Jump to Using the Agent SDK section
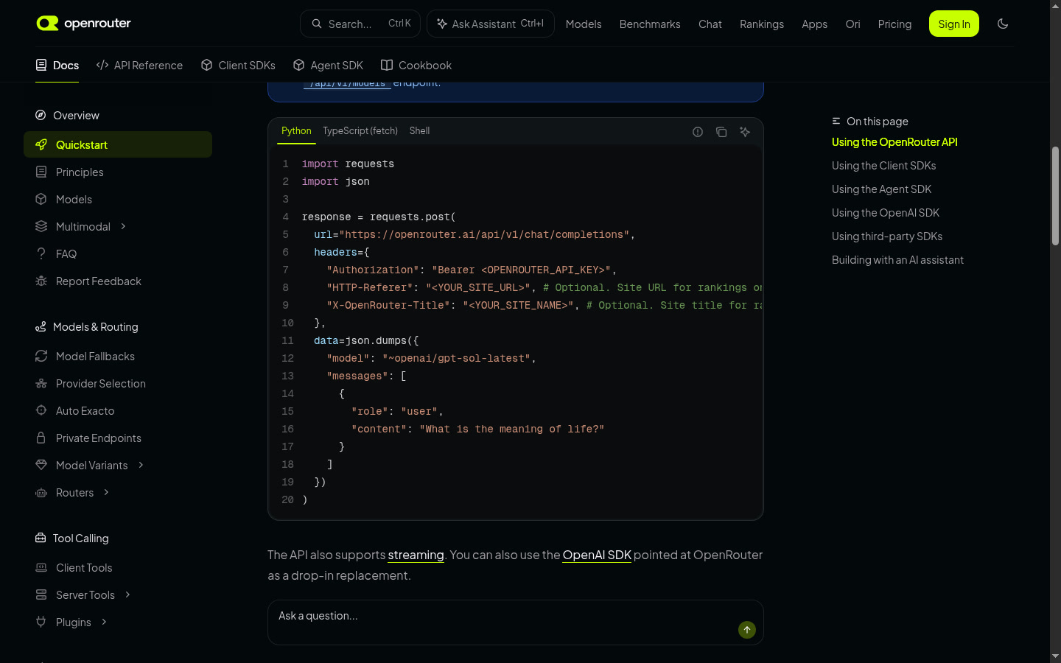 coord(881,189)
